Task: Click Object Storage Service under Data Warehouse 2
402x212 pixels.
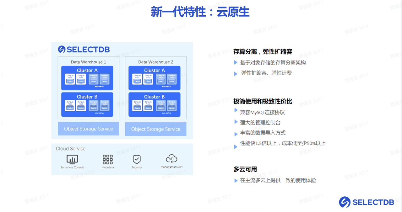Action: (156, 129)
